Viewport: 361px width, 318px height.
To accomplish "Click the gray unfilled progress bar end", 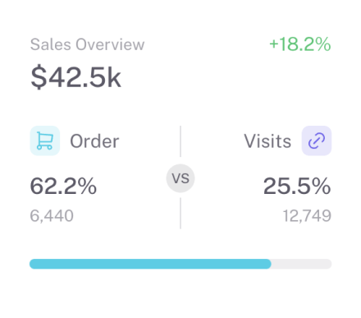I will point(301,264).
